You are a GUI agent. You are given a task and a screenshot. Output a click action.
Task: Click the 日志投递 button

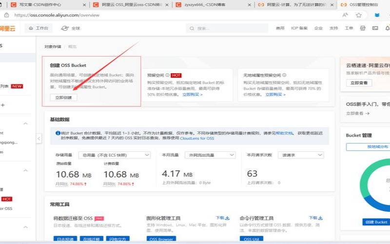65,239
